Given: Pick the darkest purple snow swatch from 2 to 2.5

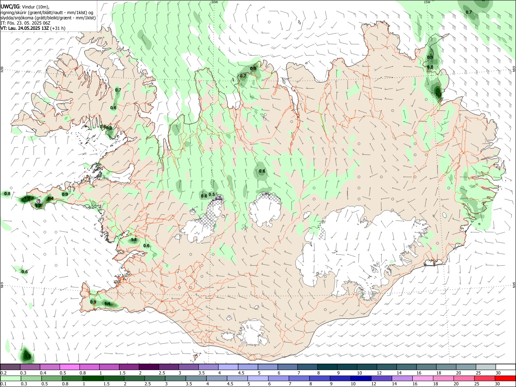Looking at the screenshot, I should (148, 367).
